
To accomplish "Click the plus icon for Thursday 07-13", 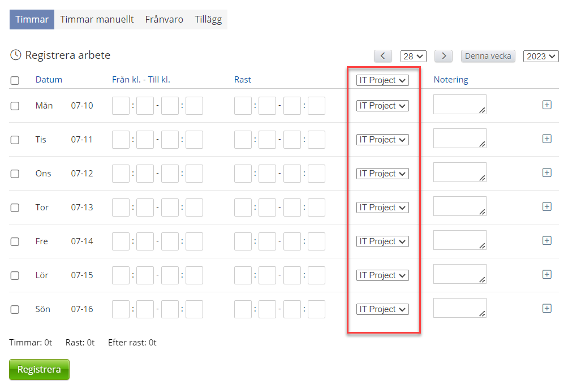I will point(547,206).
